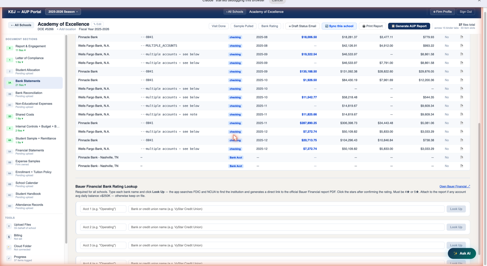Click Look Up button for Acct 2
Viewport: 487px width, 266px height.
click(x=456, y=227)
